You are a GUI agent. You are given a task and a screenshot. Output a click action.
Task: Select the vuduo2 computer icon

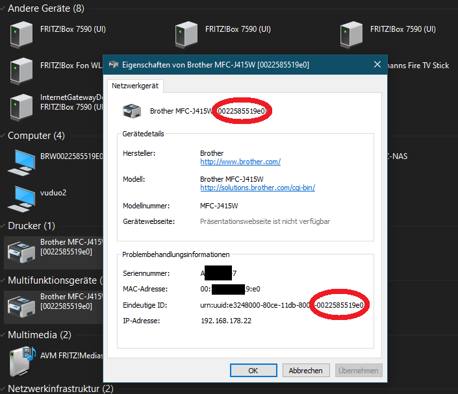[x=21, y=199]
